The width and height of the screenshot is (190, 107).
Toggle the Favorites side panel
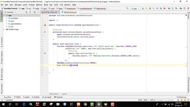[x=1, y=89]
